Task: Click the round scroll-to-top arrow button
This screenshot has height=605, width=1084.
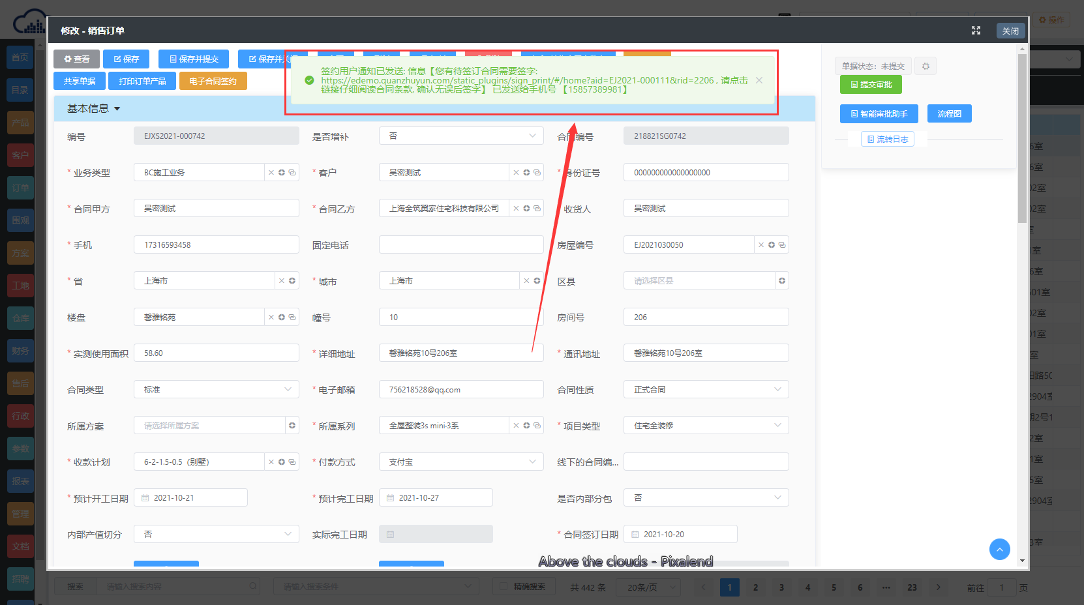Action: (x=999, y=549)
